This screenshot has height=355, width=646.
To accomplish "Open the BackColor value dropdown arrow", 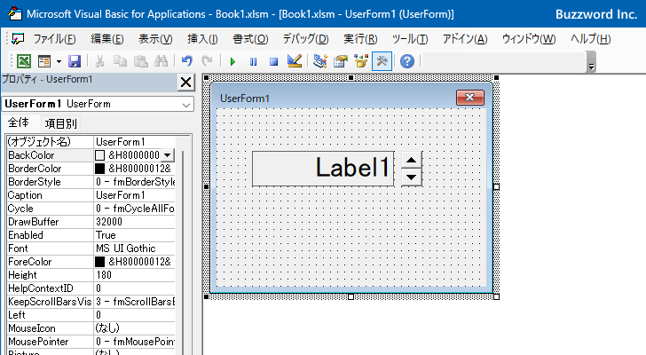I will (167, 155).
